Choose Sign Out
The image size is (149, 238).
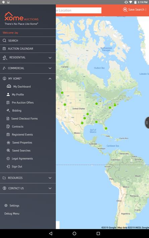[17, 167]
